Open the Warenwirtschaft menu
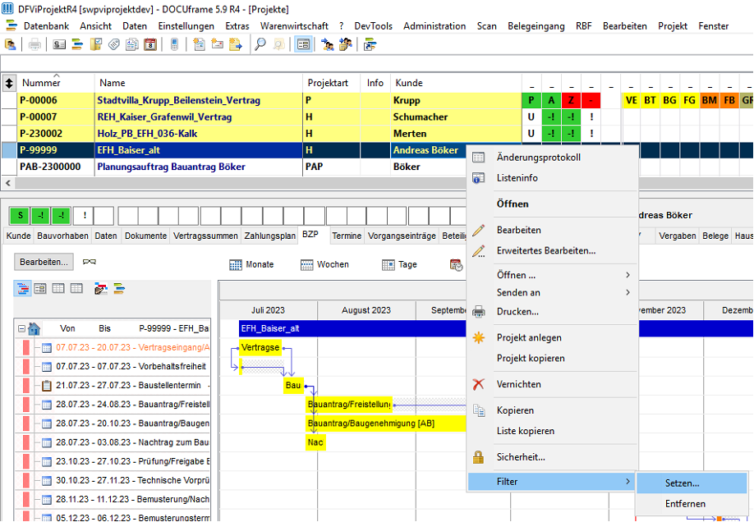Viewport: 754px width, 522px height. [294, 26]
